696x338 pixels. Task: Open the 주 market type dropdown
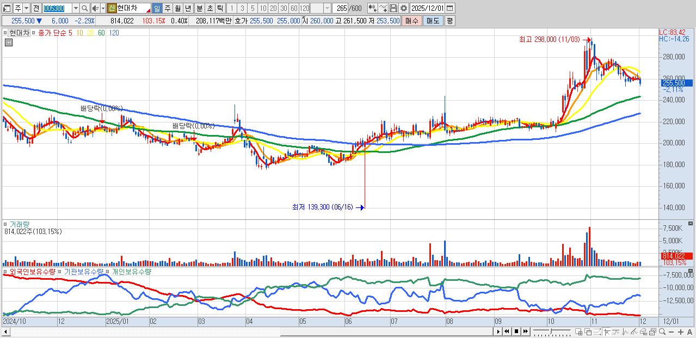(26, 8)
